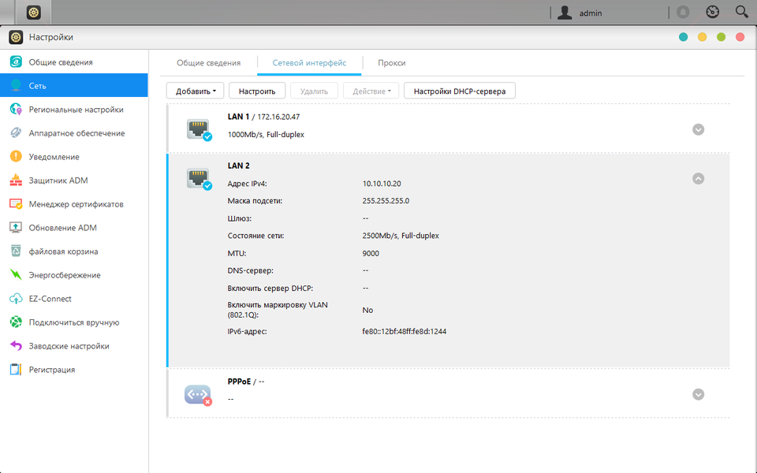Open the Уведомление settings

(74, 157)
